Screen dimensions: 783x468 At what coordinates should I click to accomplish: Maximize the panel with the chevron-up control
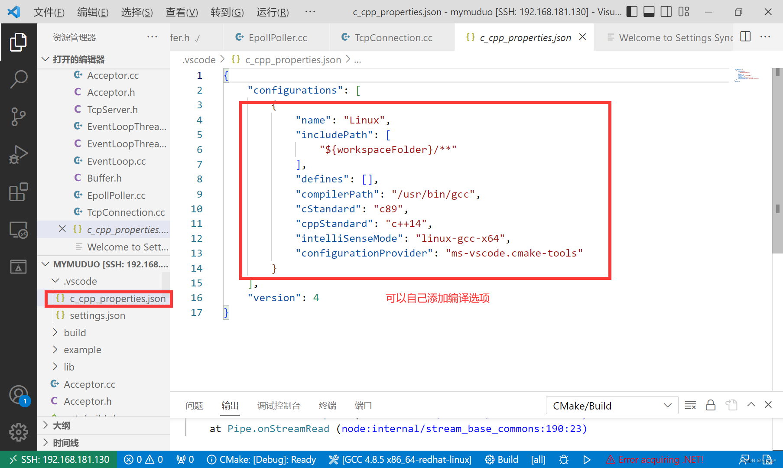point(751,404)
